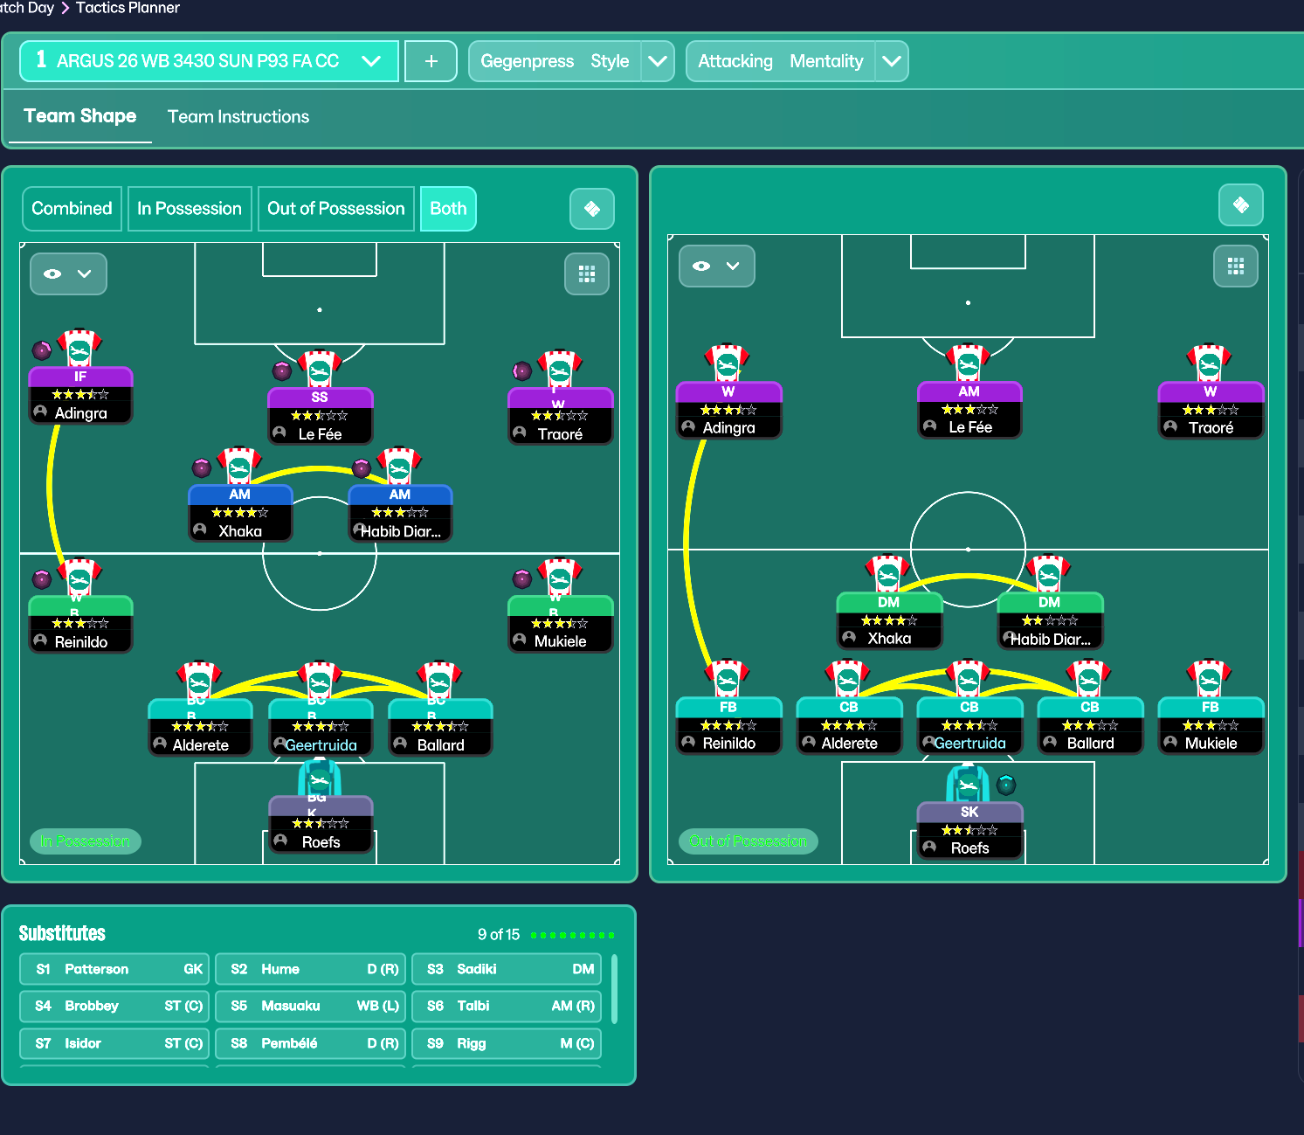Screen dimensions: 1304x1135
Task: Open the grid view icon on the right pitch
Action: pyautogui.click(x=1235, y=266)
